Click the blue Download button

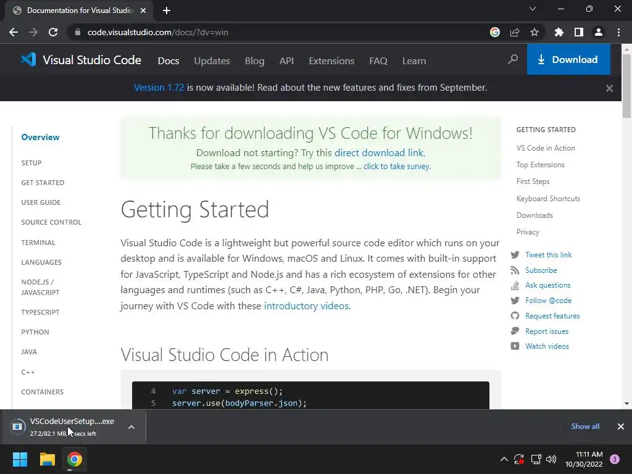(x=568, y=59)
